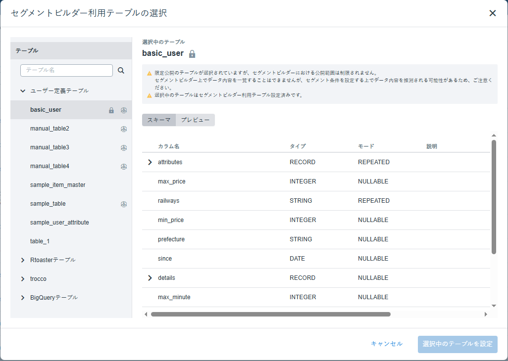The image size is (508, 361).
Task: Focus the テーブル名 search input field
Action: pos(66,70)
